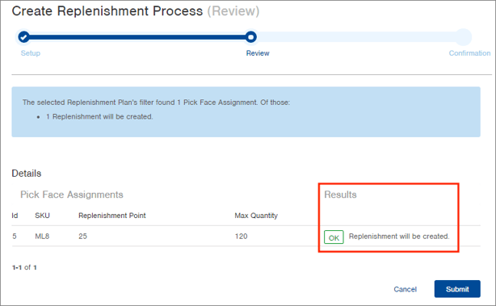
Task: Click the Max Quantity value 120
Action: (x=241, y=236)
